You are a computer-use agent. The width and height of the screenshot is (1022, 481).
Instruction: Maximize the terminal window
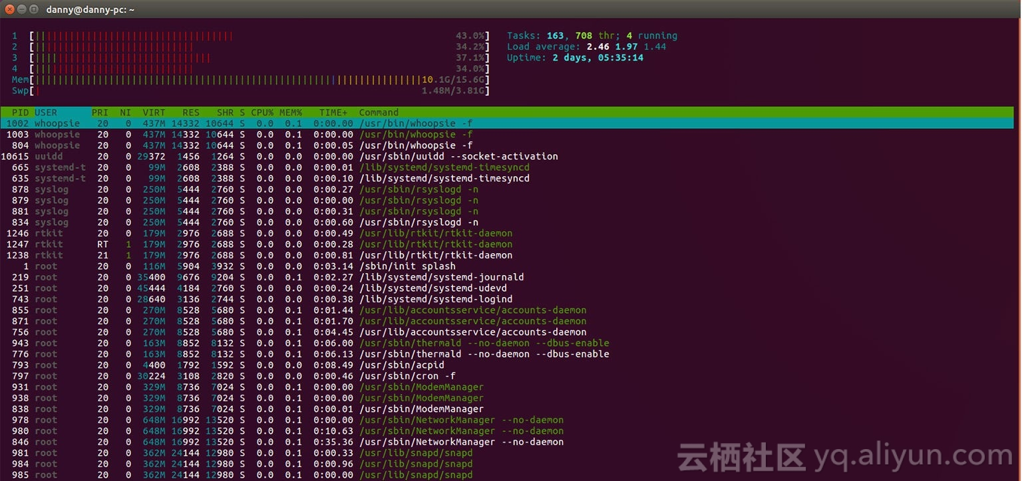click(x=34, y=9)
